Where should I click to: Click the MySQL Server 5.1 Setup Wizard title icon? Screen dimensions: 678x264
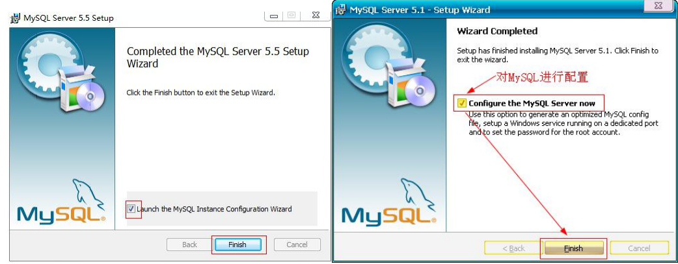click(x=341, y=10)
